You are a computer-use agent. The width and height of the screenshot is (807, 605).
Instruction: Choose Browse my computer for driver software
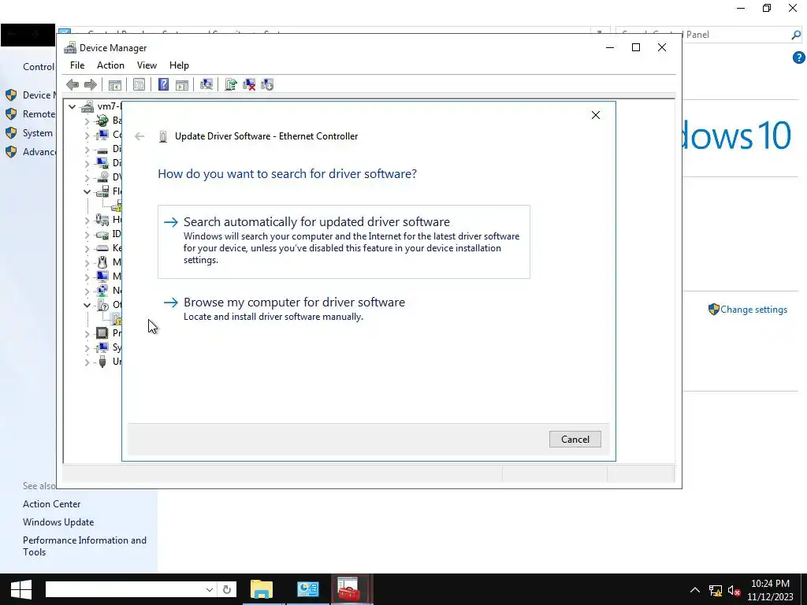point(344,309)
